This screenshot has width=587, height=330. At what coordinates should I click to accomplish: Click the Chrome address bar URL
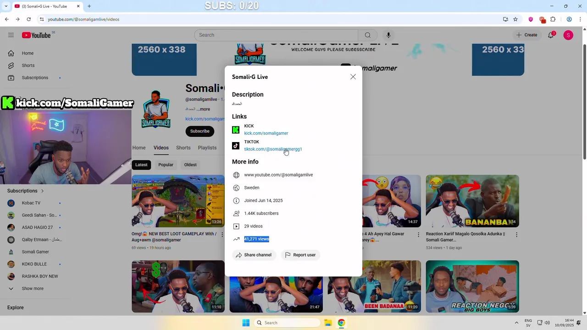pos(83,19)
